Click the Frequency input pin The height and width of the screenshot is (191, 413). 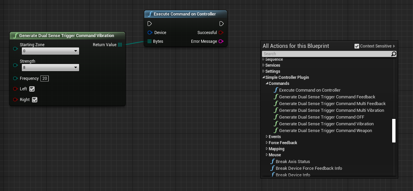pos(15,78)
